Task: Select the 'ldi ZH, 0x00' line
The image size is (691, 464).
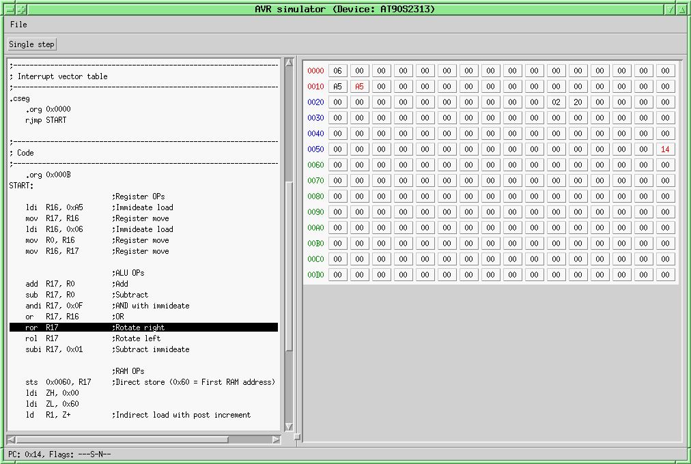Action: [x=143, y=393]
